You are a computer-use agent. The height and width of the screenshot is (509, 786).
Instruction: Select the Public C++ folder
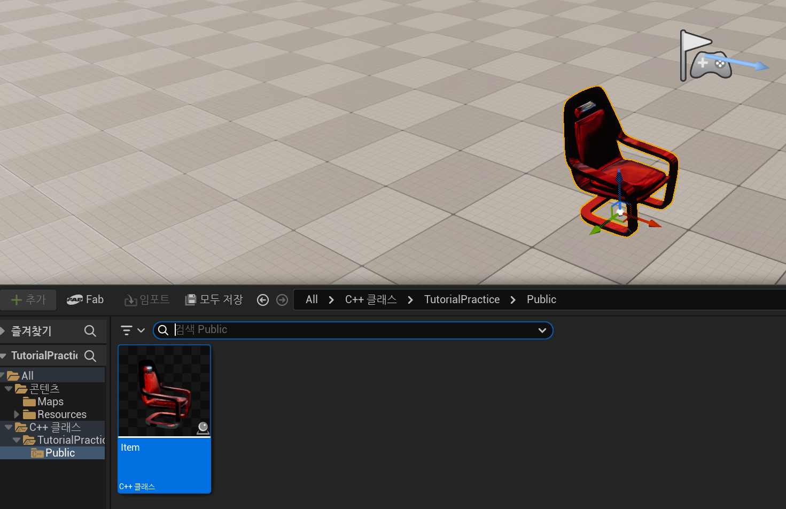52,453
